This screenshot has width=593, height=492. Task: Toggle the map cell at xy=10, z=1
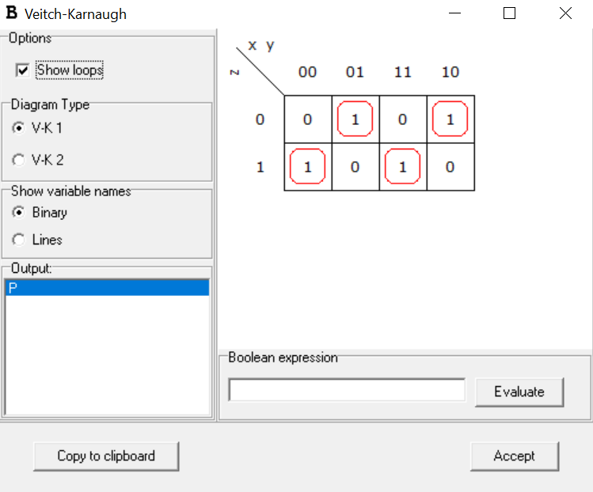[450, 168]
